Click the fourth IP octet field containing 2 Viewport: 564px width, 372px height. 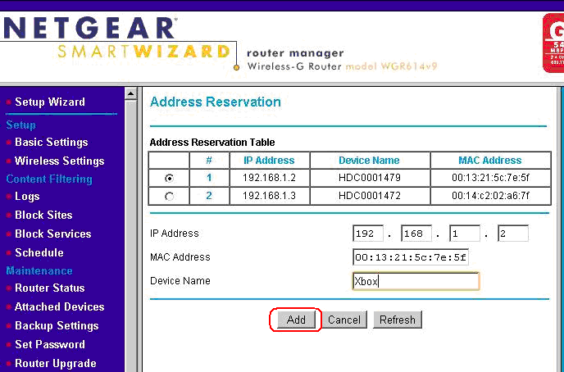pyautogui.click(x=513, y=234)
